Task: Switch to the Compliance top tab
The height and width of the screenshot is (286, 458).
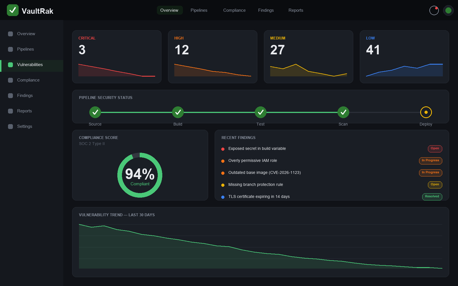Action: 234,10
